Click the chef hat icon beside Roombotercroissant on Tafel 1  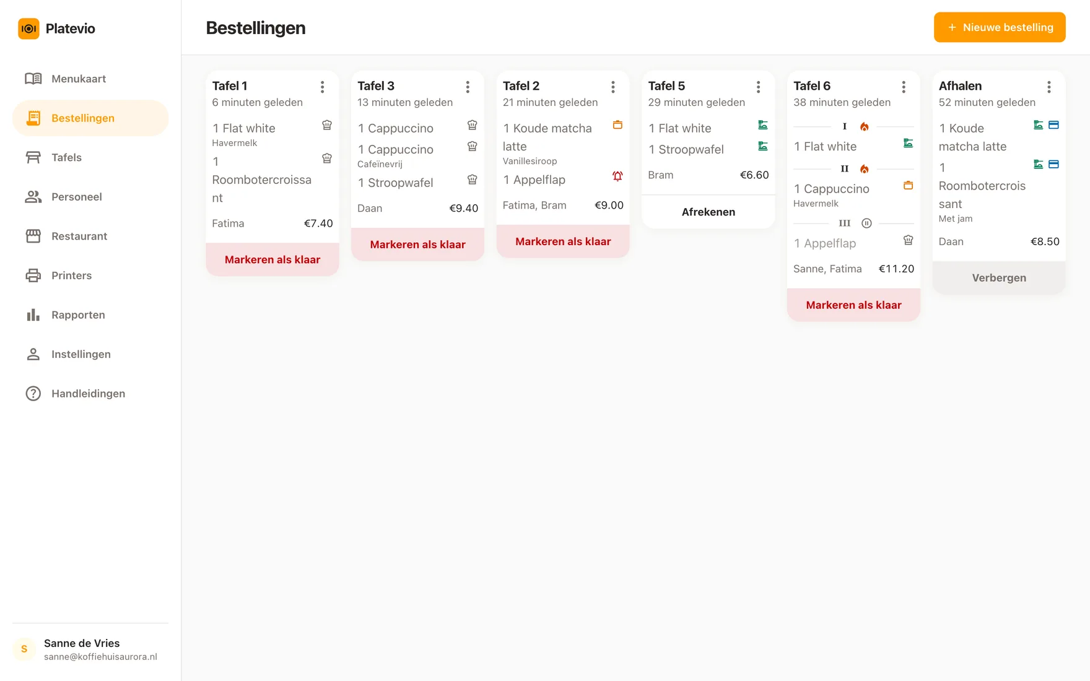point(327,158)
